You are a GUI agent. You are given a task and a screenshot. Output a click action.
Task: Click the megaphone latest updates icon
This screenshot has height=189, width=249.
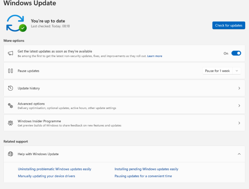[x=11, y=53]
